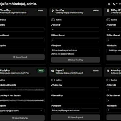
Task: Open the language translate menu
Action: (115, 4)
